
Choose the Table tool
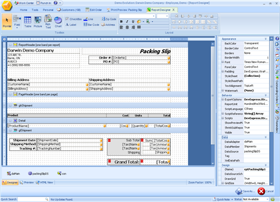tap(27, 21)
